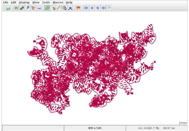The width and height of the screenshot is (189, 131).
Task: Open the Help menu
Action: [69, 2]
